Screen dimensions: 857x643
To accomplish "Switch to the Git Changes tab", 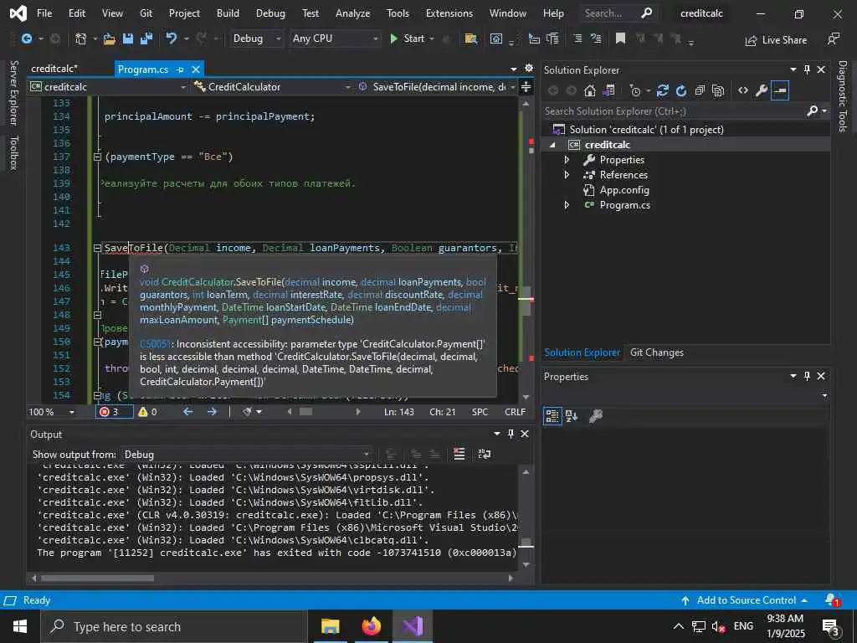I will tap(656, 352).
